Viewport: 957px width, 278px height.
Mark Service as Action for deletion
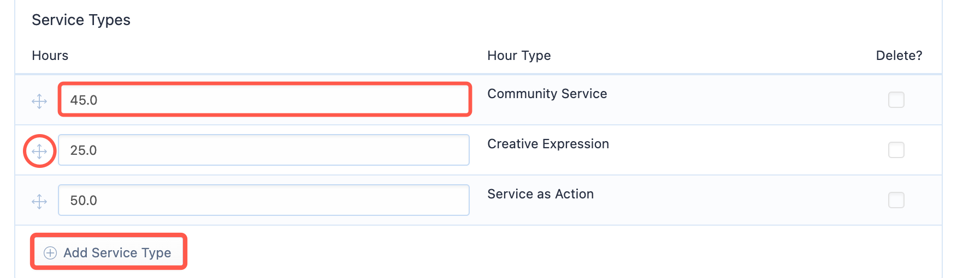click(896, 200)
